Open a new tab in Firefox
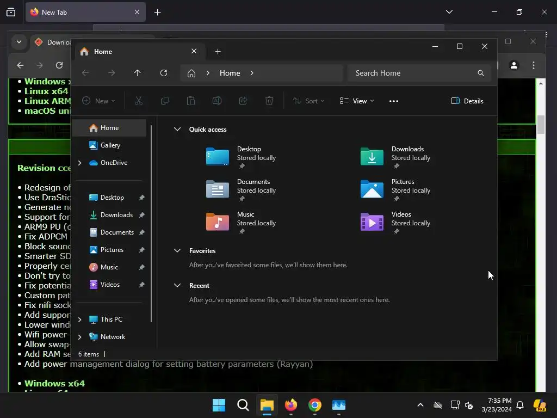 click(x=158, y=13)
